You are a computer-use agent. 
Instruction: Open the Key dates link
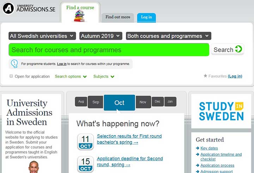(209, 148)
